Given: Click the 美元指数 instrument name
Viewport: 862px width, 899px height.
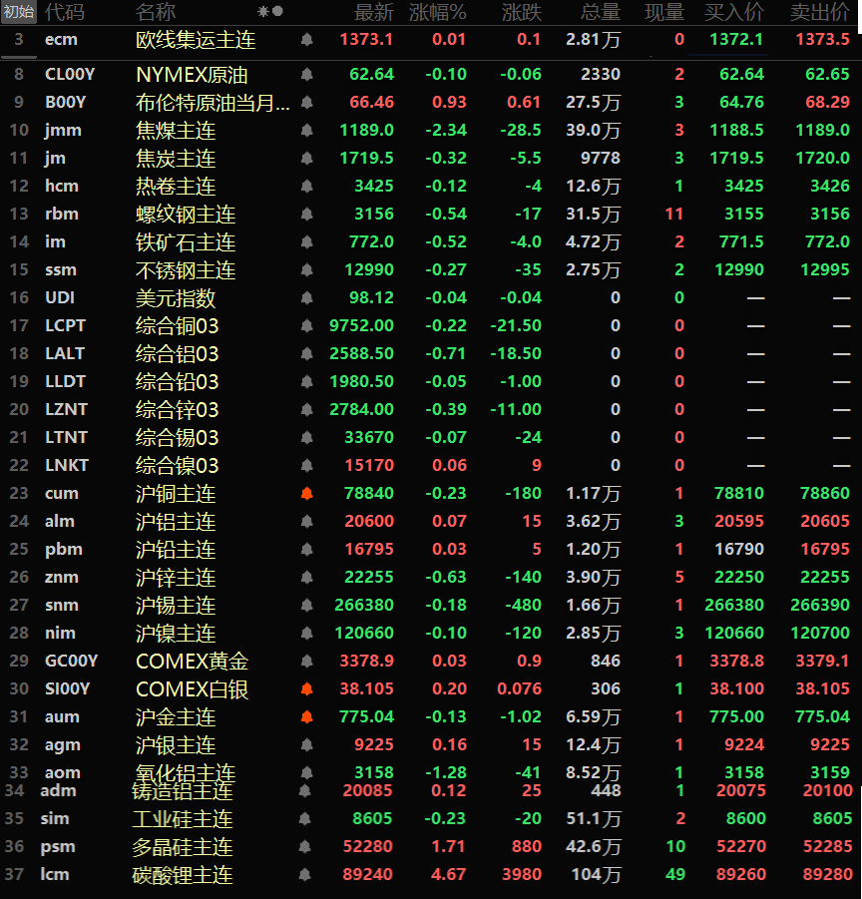Looking at the screenshot, I should click(x=176, y=298).
